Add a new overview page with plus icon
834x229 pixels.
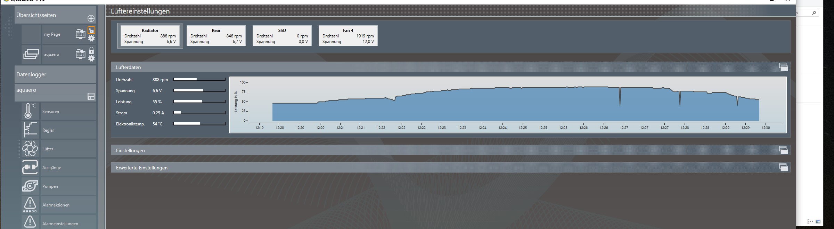coord(91,18)
